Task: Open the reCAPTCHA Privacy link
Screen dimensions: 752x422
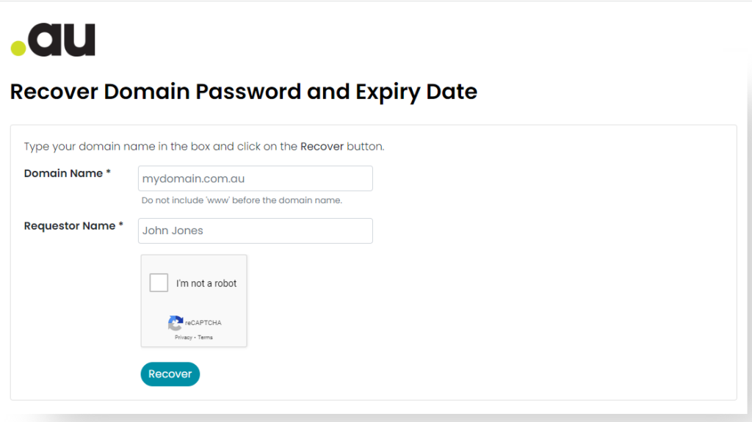Action: pos(183,338)
